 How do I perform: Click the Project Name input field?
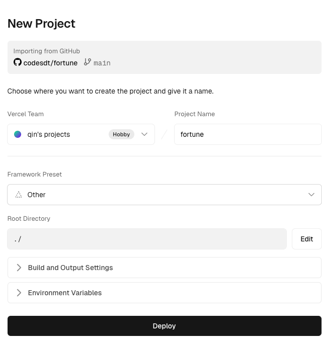(248, 134)
